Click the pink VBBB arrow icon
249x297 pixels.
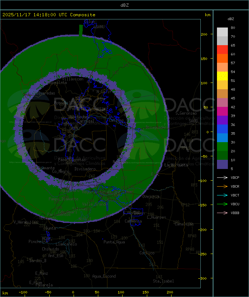222,213
